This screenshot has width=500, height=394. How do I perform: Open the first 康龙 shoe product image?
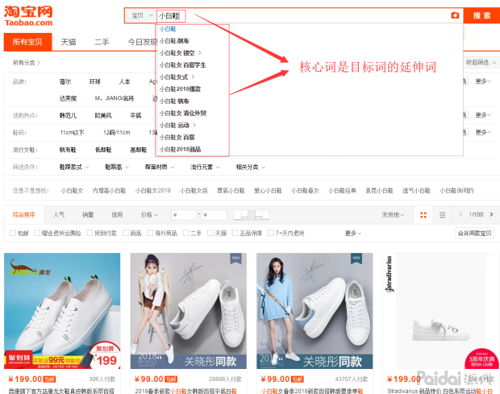[62, 311]
